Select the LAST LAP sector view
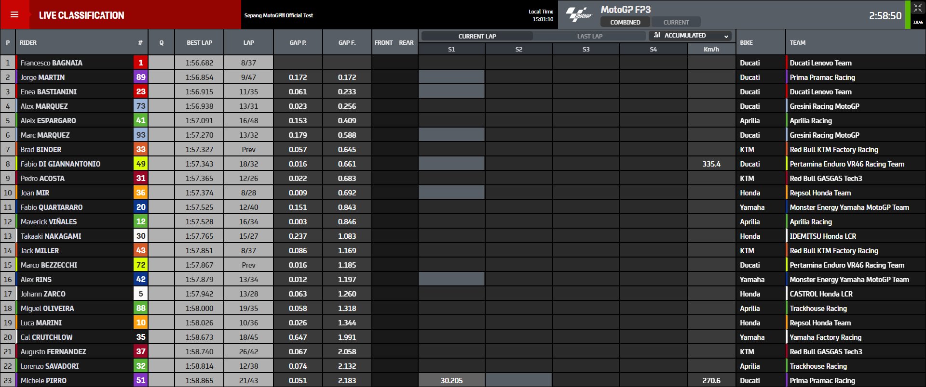The image size is (926, 387). (x=589, y=36)
